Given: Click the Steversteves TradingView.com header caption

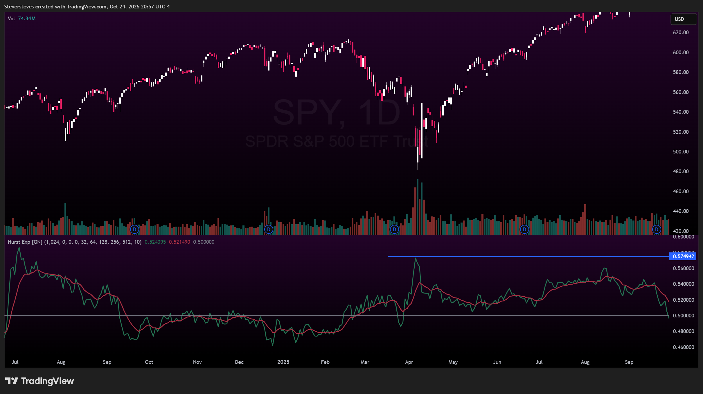Looking at the screenshot, I should pyautogui.click(x=87, y=7).
